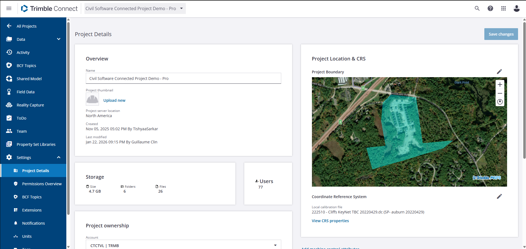Open the search icon in top bar
Screen dimensions: 526x249
(477, 8)
